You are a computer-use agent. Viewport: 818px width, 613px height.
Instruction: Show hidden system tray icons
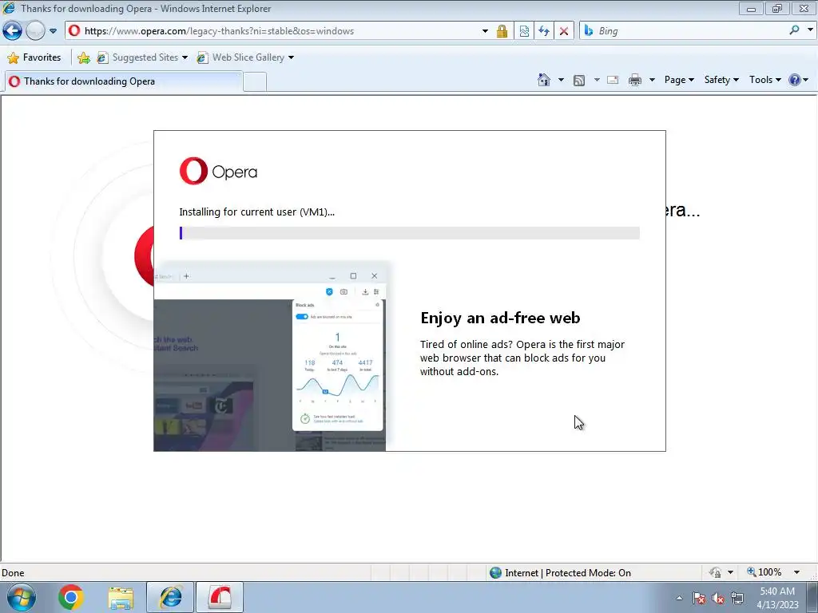[679, 598]
